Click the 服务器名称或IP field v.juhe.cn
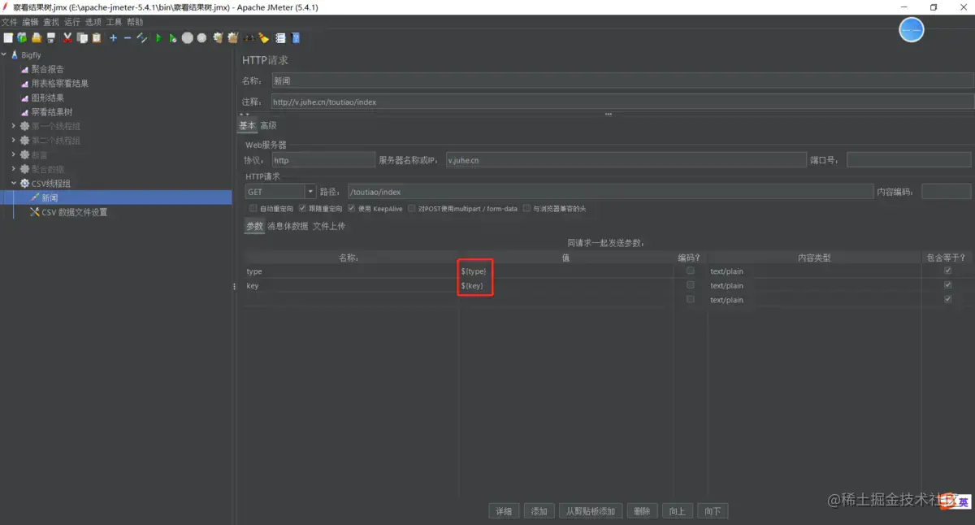Screen dimensions: 975x525 point(626,160)
